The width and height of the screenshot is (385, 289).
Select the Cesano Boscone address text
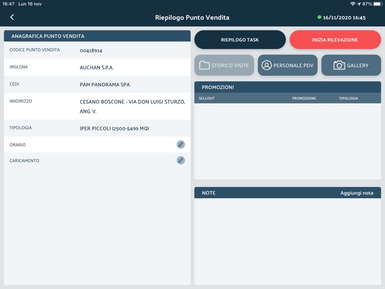[132, 106]
